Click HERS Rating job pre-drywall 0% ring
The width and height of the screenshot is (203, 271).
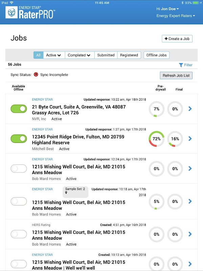(x=156, y=234)
